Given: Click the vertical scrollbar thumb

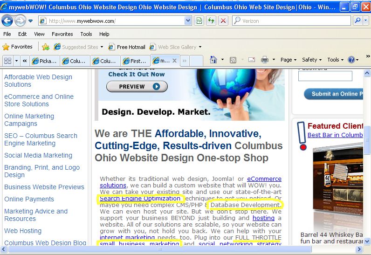Looking at the screenshot, I should (367, 140).
